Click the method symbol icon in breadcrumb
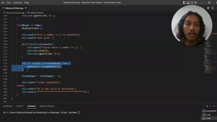Screen dimensions: 217x122 (x=28, y=13)
